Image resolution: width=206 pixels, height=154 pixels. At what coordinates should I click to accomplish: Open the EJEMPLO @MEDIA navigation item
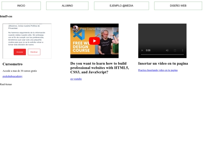point(121,6)
